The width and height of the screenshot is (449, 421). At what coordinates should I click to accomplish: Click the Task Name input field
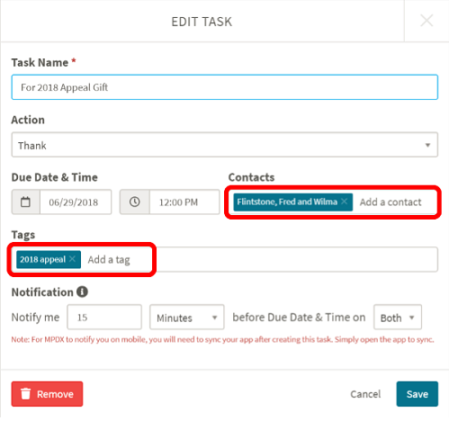coord(225,87)
